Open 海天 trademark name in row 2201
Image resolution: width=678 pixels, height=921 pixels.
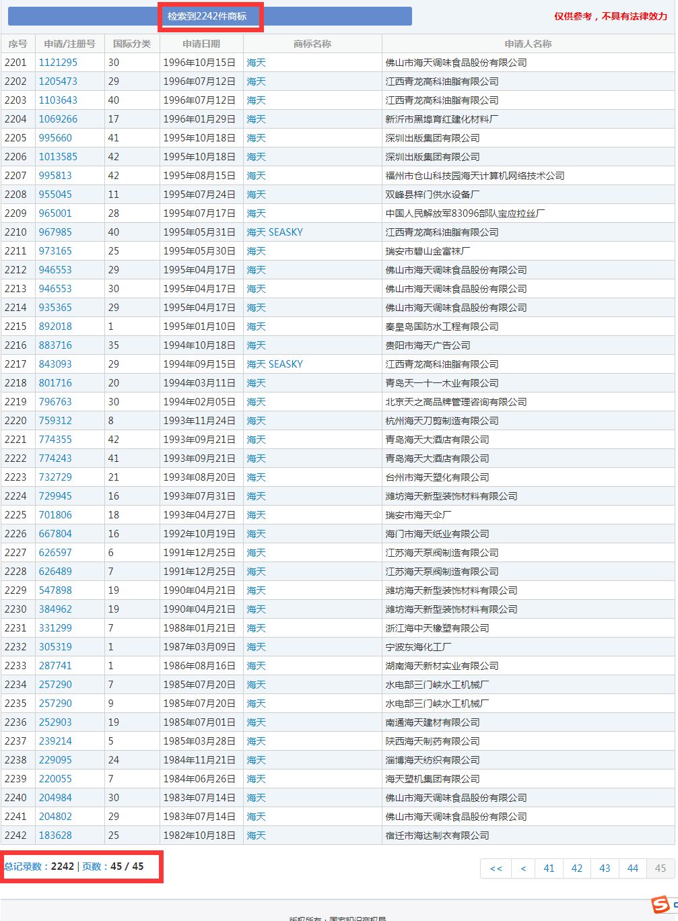[257, 63]
